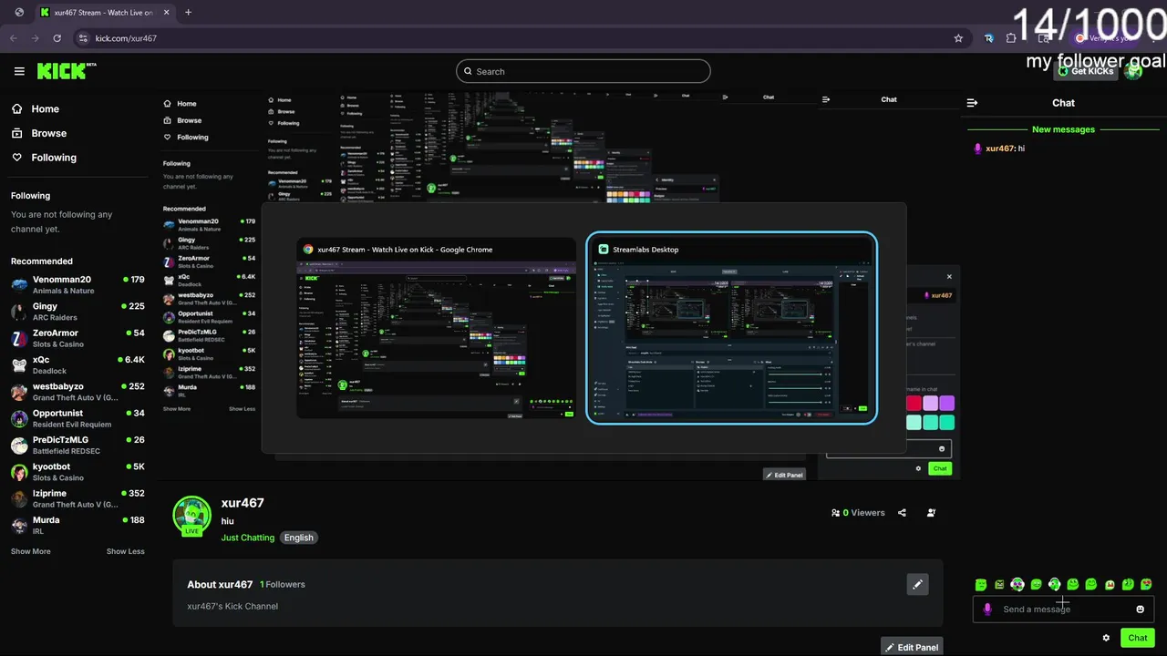Click the stream share icon
Screen dimensions: 1167x656
tap(902, 513)
